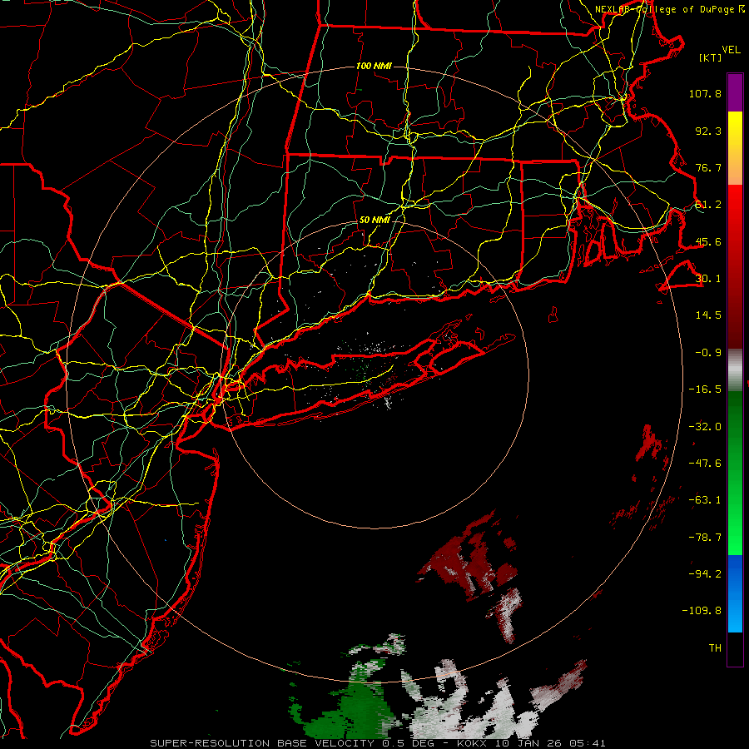The image size is (749, 749).
Task: Click the 100 NMI range ring label
Action: 374,66
